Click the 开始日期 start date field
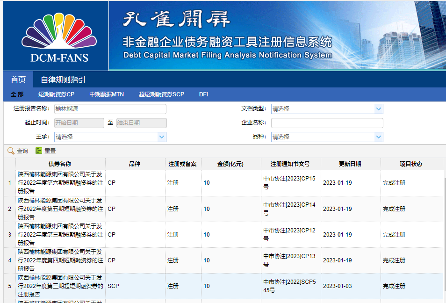Image resolution: width=446 pixels, height=303 pixels. (x=79, y=123)
